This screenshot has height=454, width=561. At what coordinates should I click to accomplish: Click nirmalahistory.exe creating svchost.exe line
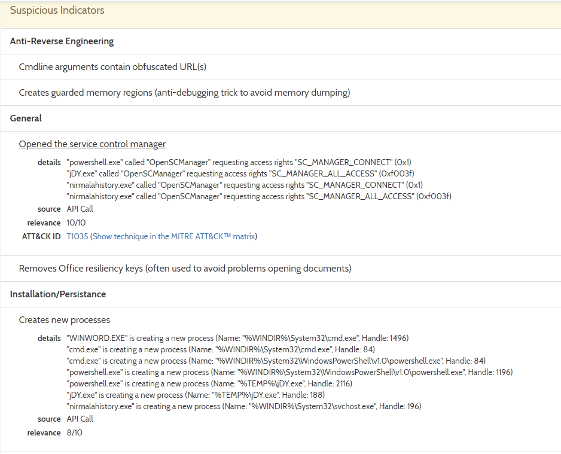coord(244,406)
